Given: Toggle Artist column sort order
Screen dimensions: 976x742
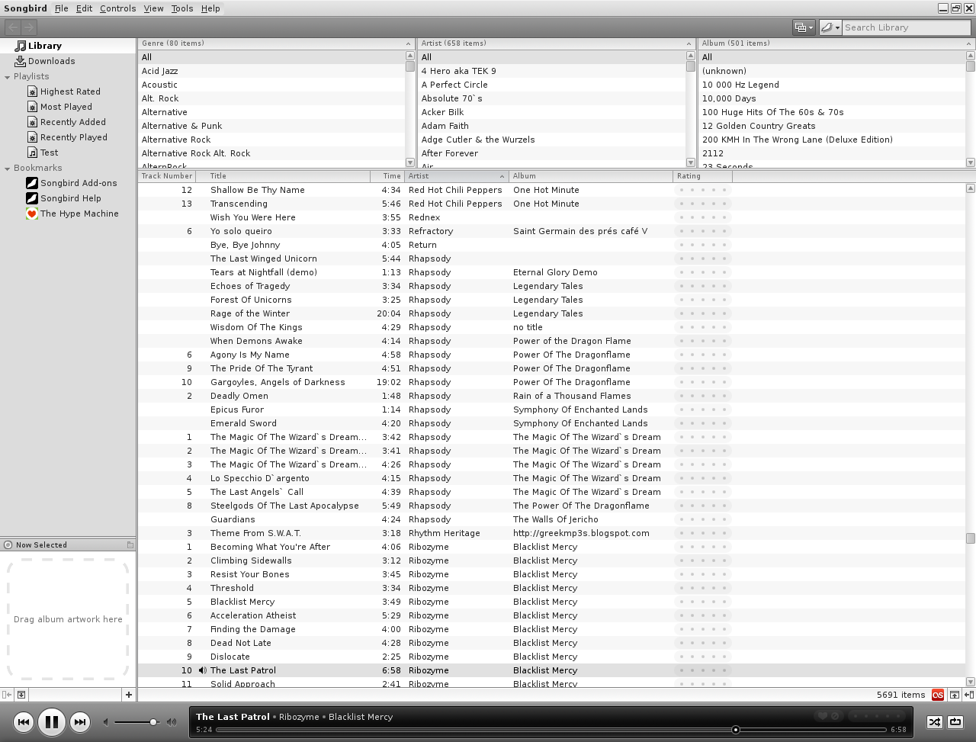Looking at the screenshot, I should point(457,176).
